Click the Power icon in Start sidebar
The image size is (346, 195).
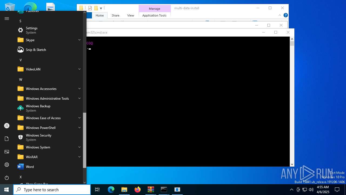(x=7, y=178)
